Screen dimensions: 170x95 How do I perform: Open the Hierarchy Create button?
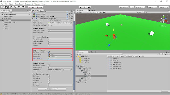pos(4,12)
